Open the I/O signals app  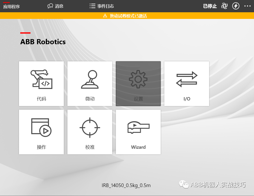187,84
